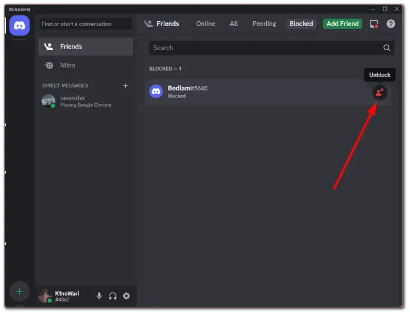Click Bedlam's Discord avatar

pyautogui.click(x=156, y=91)
